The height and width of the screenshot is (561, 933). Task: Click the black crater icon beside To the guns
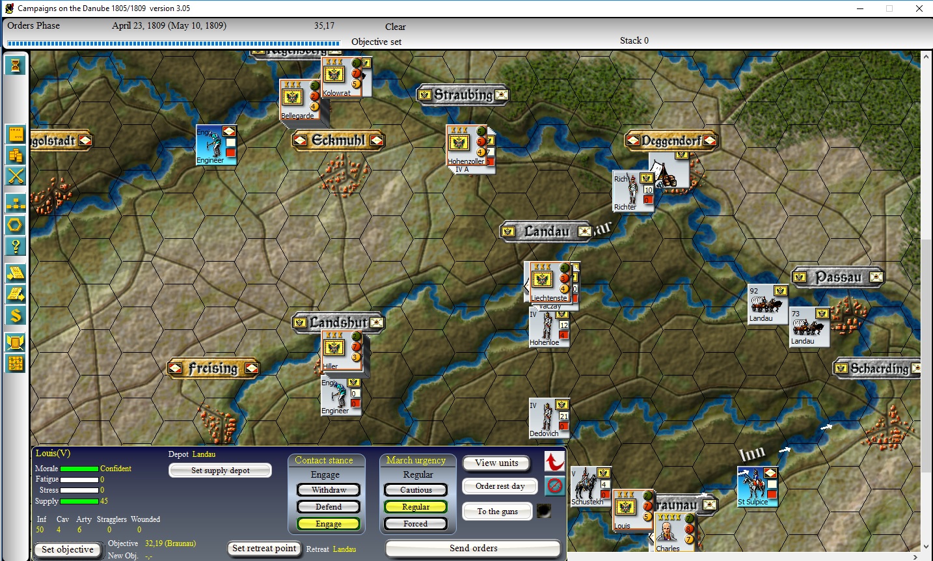[544, 511]
